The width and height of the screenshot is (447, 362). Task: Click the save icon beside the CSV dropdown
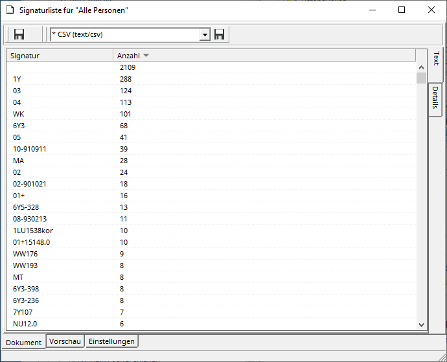point(220,34)
